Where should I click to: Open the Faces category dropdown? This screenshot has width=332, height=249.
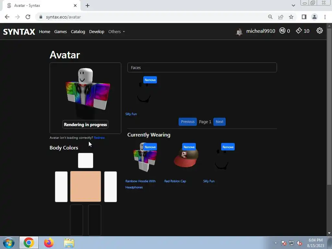tap(202, 67)
